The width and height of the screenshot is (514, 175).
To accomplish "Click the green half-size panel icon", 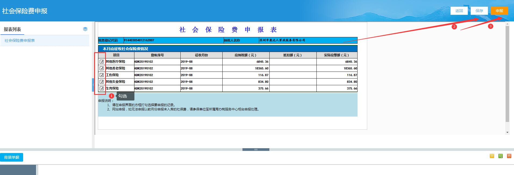I will tap(501, 156).
